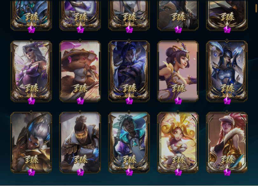Open the Teemo straw hat skin card
Viewport: 258px width, 186px height.
(x=80, y=71)
